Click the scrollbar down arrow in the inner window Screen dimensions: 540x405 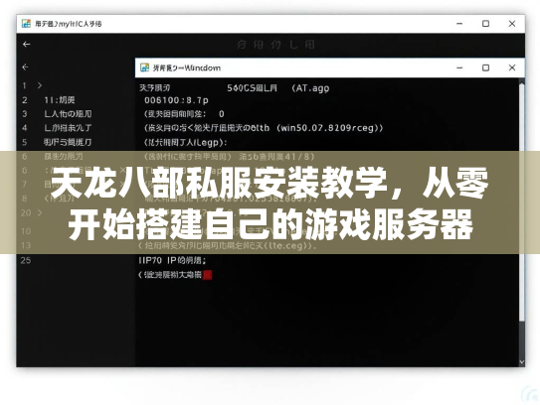pos(522,362)
